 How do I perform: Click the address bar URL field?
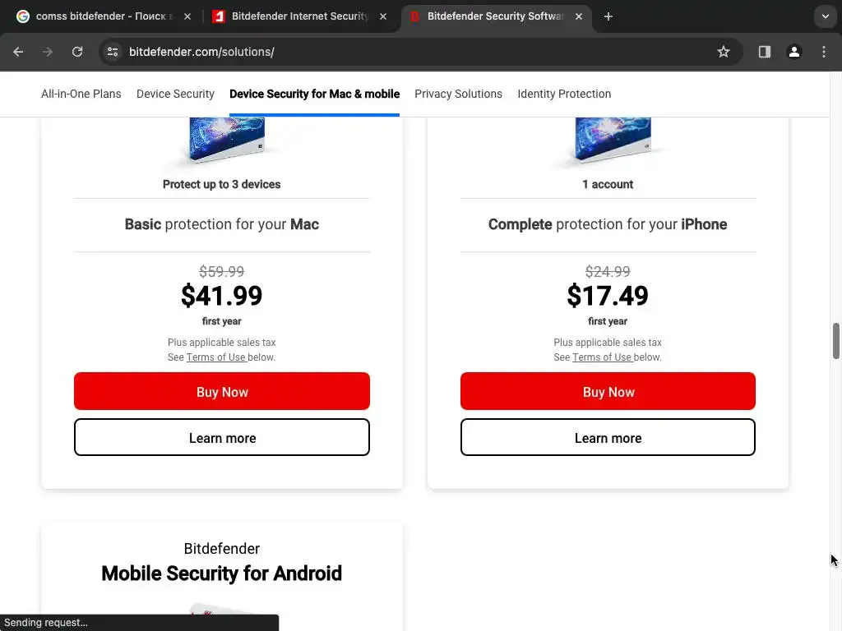411,52
